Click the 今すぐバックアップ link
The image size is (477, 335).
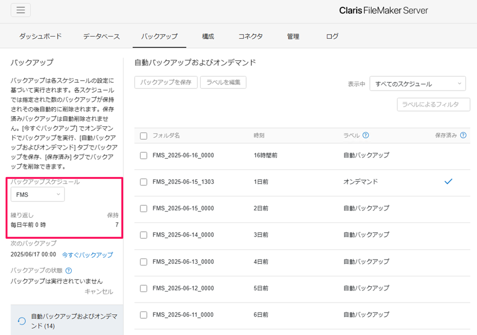pos(88,254)
